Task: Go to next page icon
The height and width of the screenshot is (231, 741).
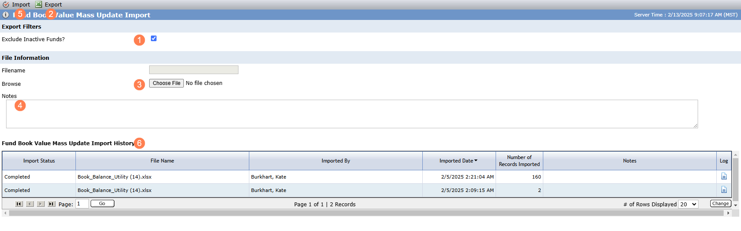Action: click(x=41, y=204)
